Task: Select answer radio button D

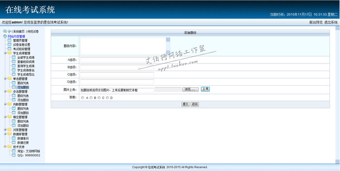Action: pyautogui.click(x=107, y=98)
